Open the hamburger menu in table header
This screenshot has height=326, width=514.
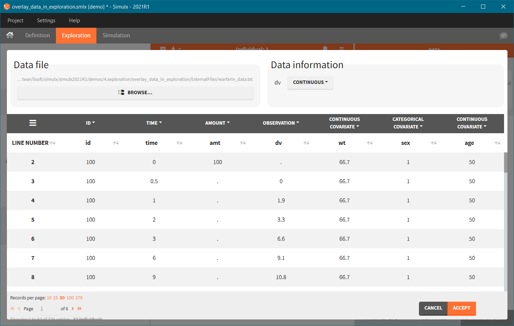click(x=33, y=123)
